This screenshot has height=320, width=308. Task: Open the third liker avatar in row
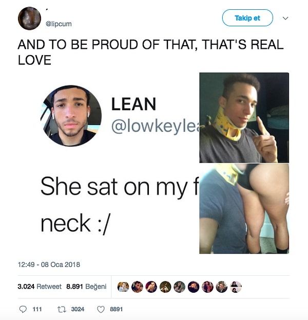pyautogui.click(x=151, y=287)
